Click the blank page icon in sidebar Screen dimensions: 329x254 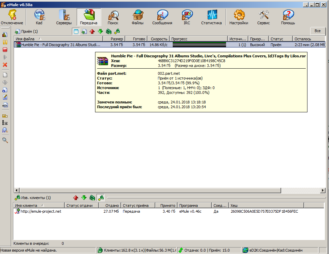click(5, 75)
